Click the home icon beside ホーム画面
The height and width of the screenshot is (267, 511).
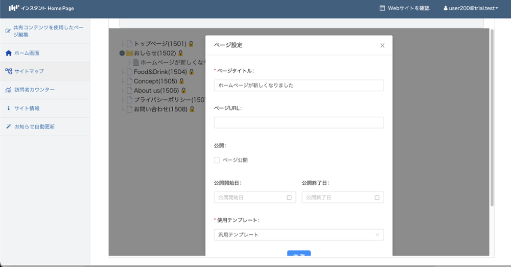[x=8, y=53]
